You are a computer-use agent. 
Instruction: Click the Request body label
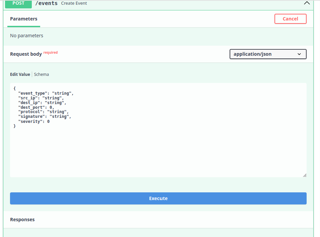pyautogui.click(x=26, y=54)
